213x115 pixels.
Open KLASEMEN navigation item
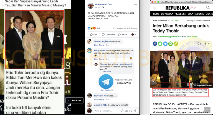[x=180, y=14]
